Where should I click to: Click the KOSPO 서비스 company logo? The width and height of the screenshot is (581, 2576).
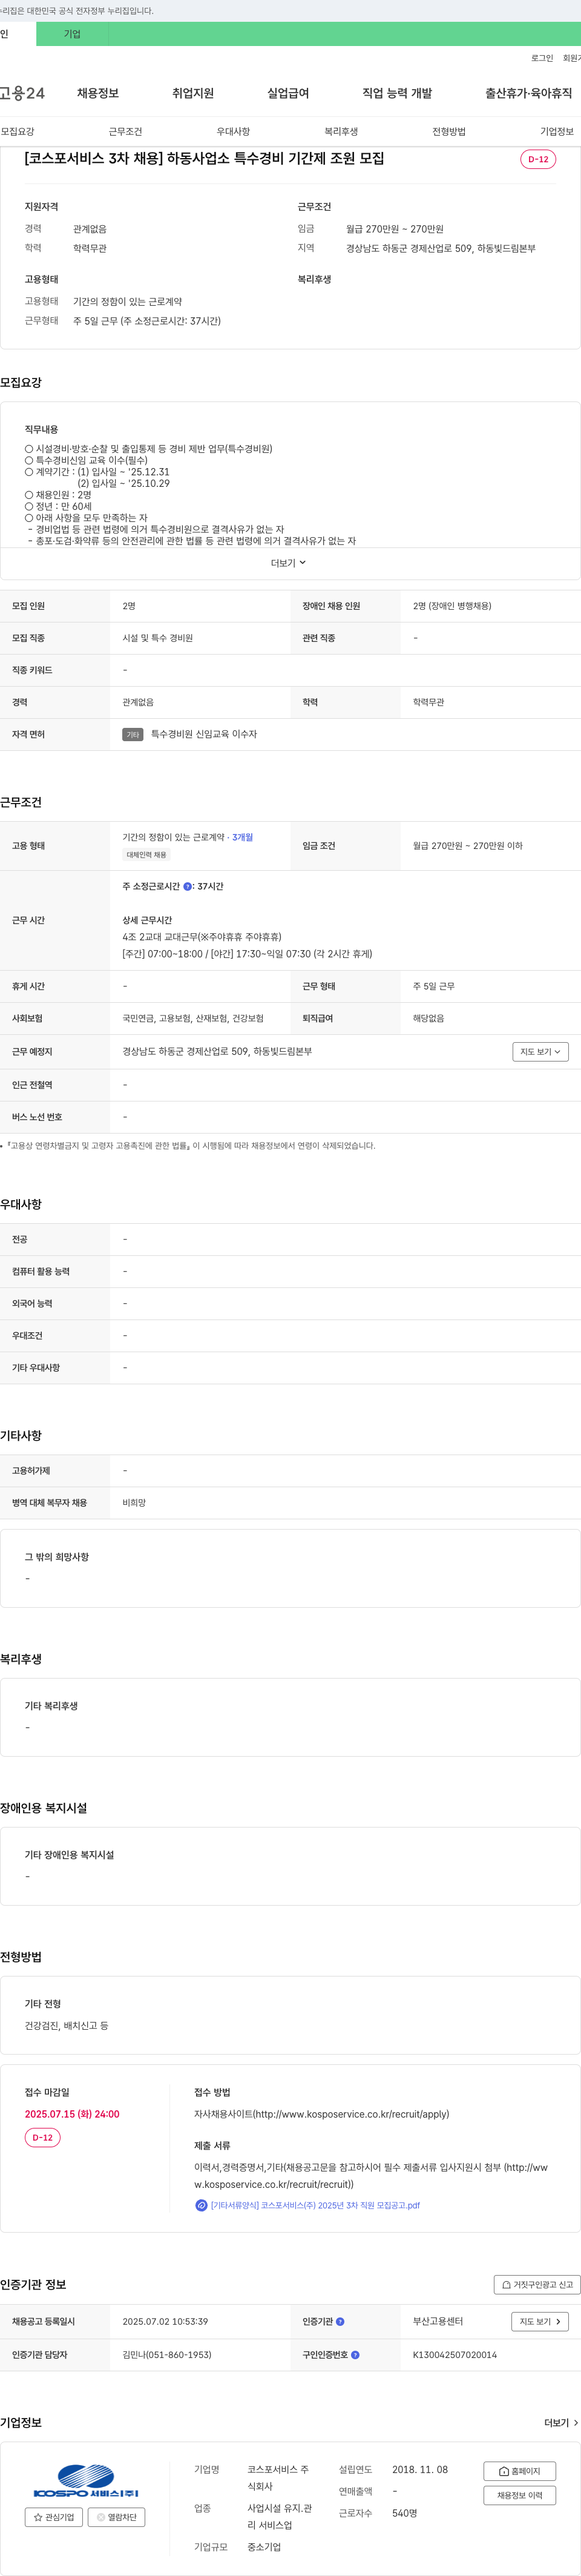pos(86,2482)
